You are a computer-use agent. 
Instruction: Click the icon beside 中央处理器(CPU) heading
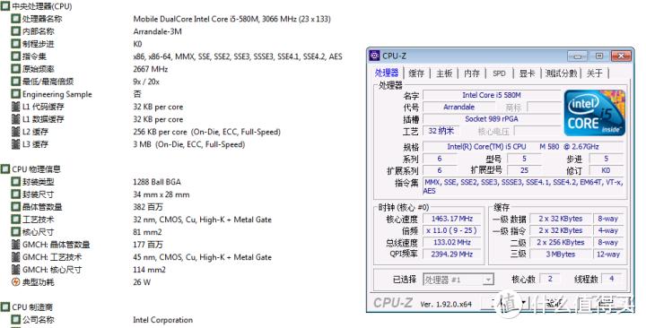point(5,6)
